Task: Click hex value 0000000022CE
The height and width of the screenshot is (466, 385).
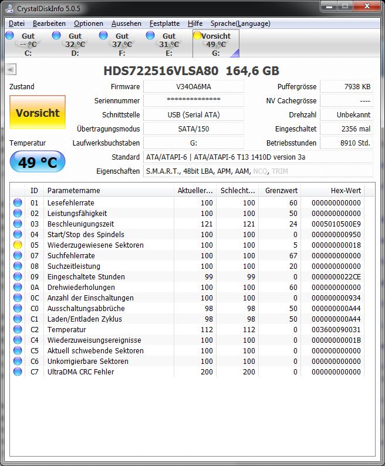Action: [336, 276]
